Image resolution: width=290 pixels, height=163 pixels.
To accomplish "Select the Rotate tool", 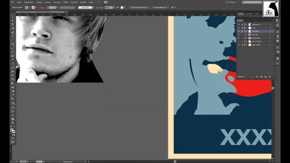I will [13, 64].
